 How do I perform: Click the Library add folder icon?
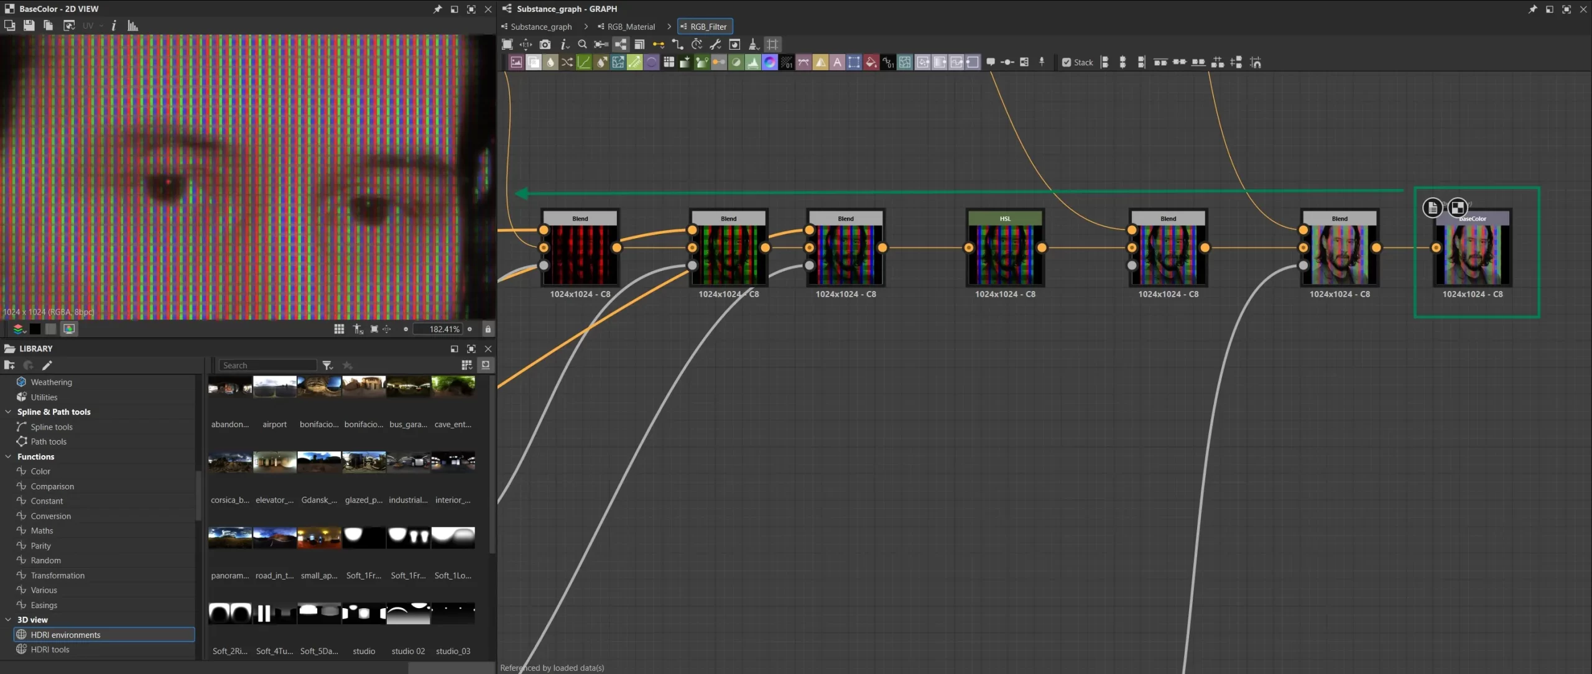coord(9,365)
